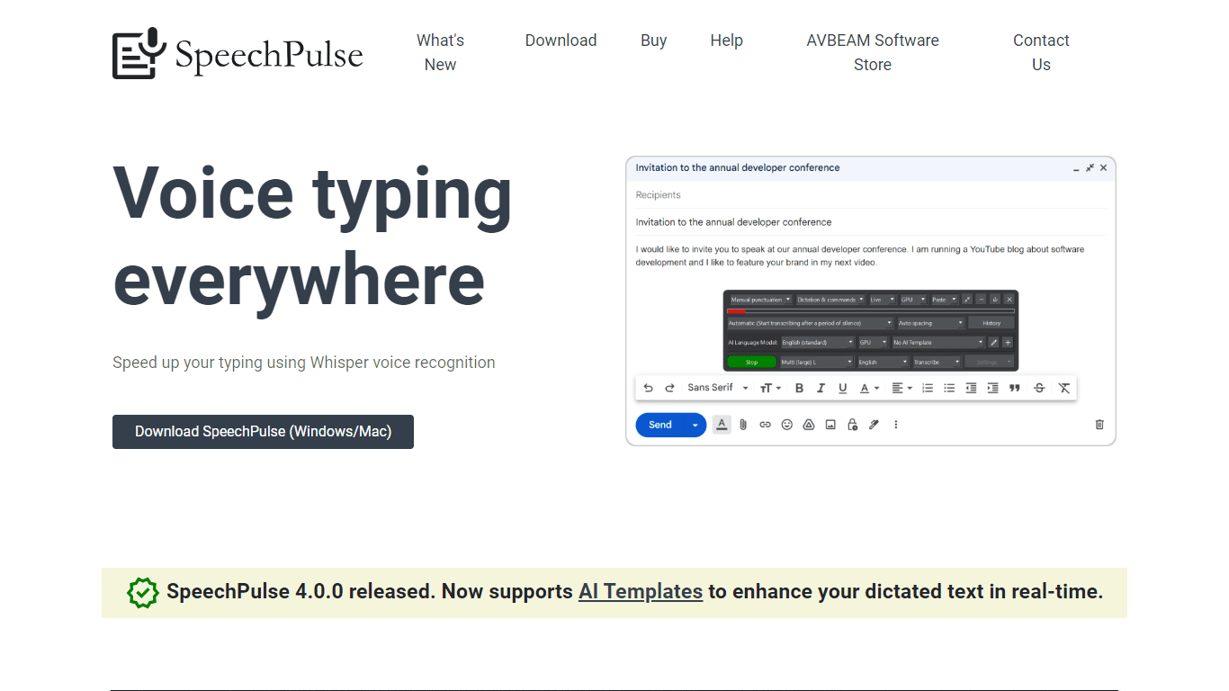The height and width of the screenshot is (691, 1229).
Task: Open the Manual punctuation dropdown
Action: tap(760, 300)
